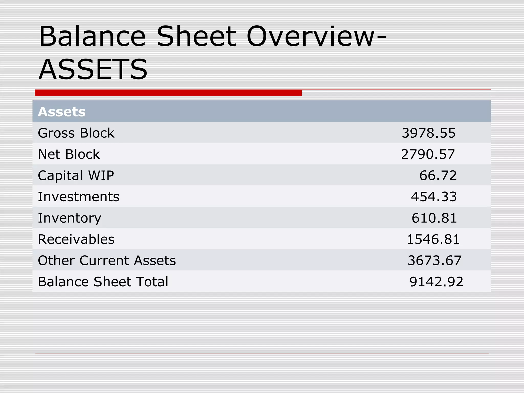Click the 'Other Current Assets' row label
Screen dimensions: 524x393
point(107,260)
